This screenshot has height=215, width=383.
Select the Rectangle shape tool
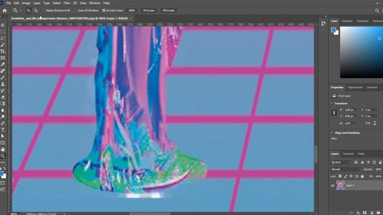click(2, 143)
